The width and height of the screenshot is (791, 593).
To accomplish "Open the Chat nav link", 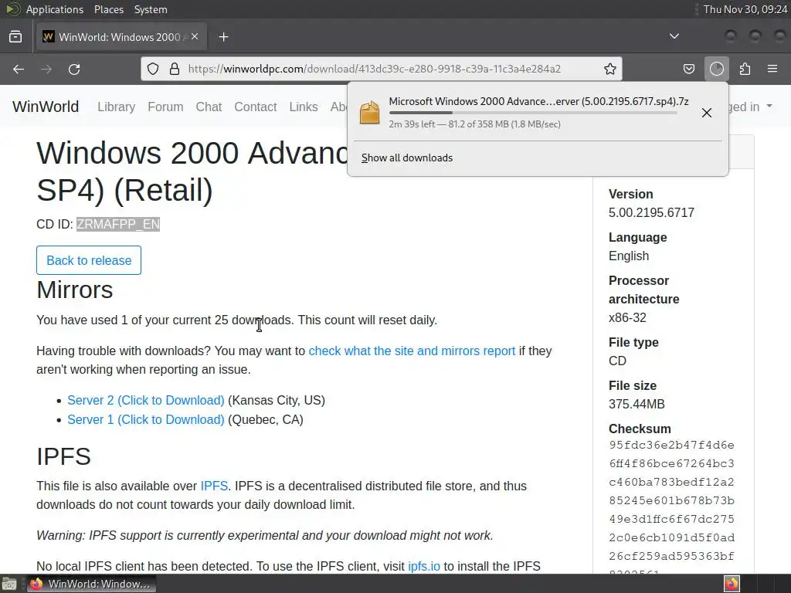I will [209, 107].
